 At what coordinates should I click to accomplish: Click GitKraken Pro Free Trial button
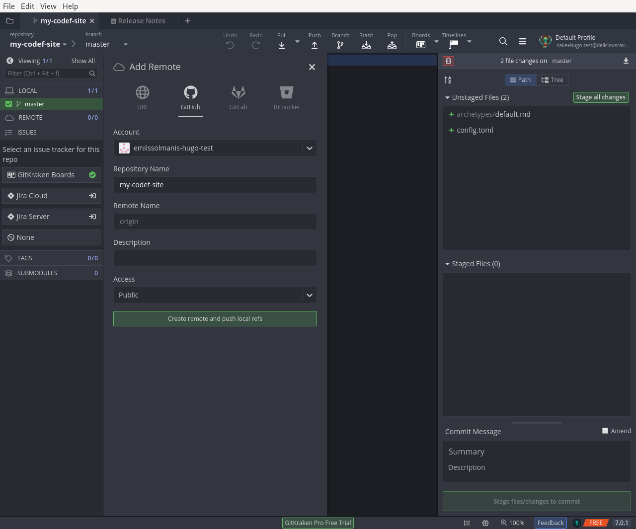coord(318,523)
